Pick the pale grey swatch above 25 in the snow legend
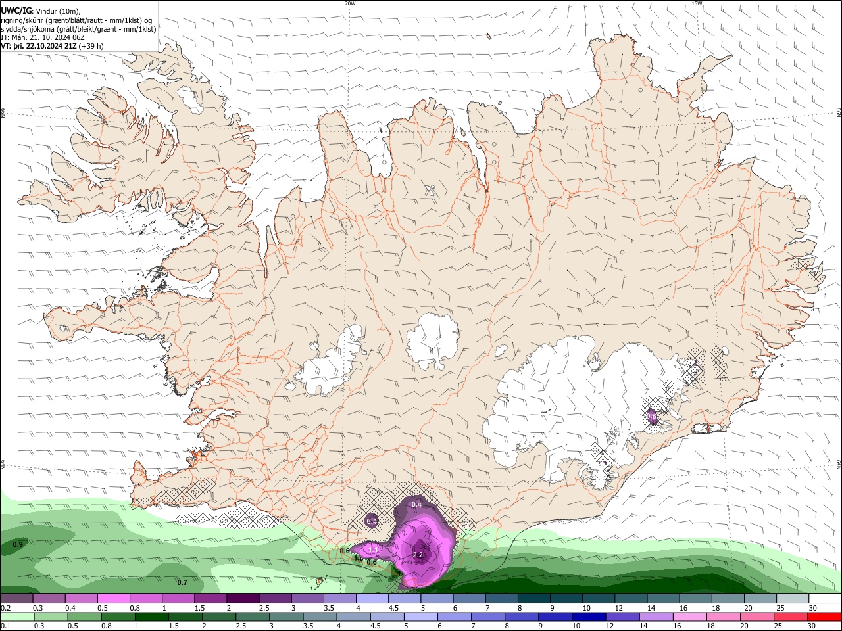This screenshot has width=842, height=631. (x=793, y=599)
